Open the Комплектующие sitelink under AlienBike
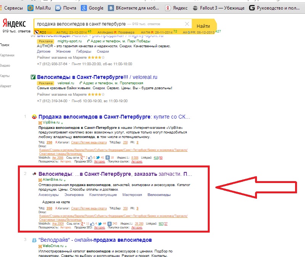Image resolution: width=305 pixels, height=257 pixels. (103, 195)
